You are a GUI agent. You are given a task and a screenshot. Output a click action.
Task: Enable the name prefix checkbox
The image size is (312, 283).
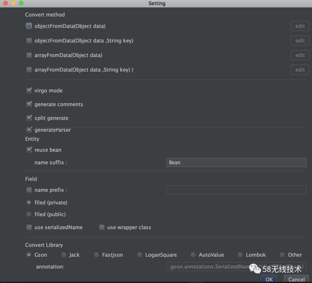click(29, 190)
